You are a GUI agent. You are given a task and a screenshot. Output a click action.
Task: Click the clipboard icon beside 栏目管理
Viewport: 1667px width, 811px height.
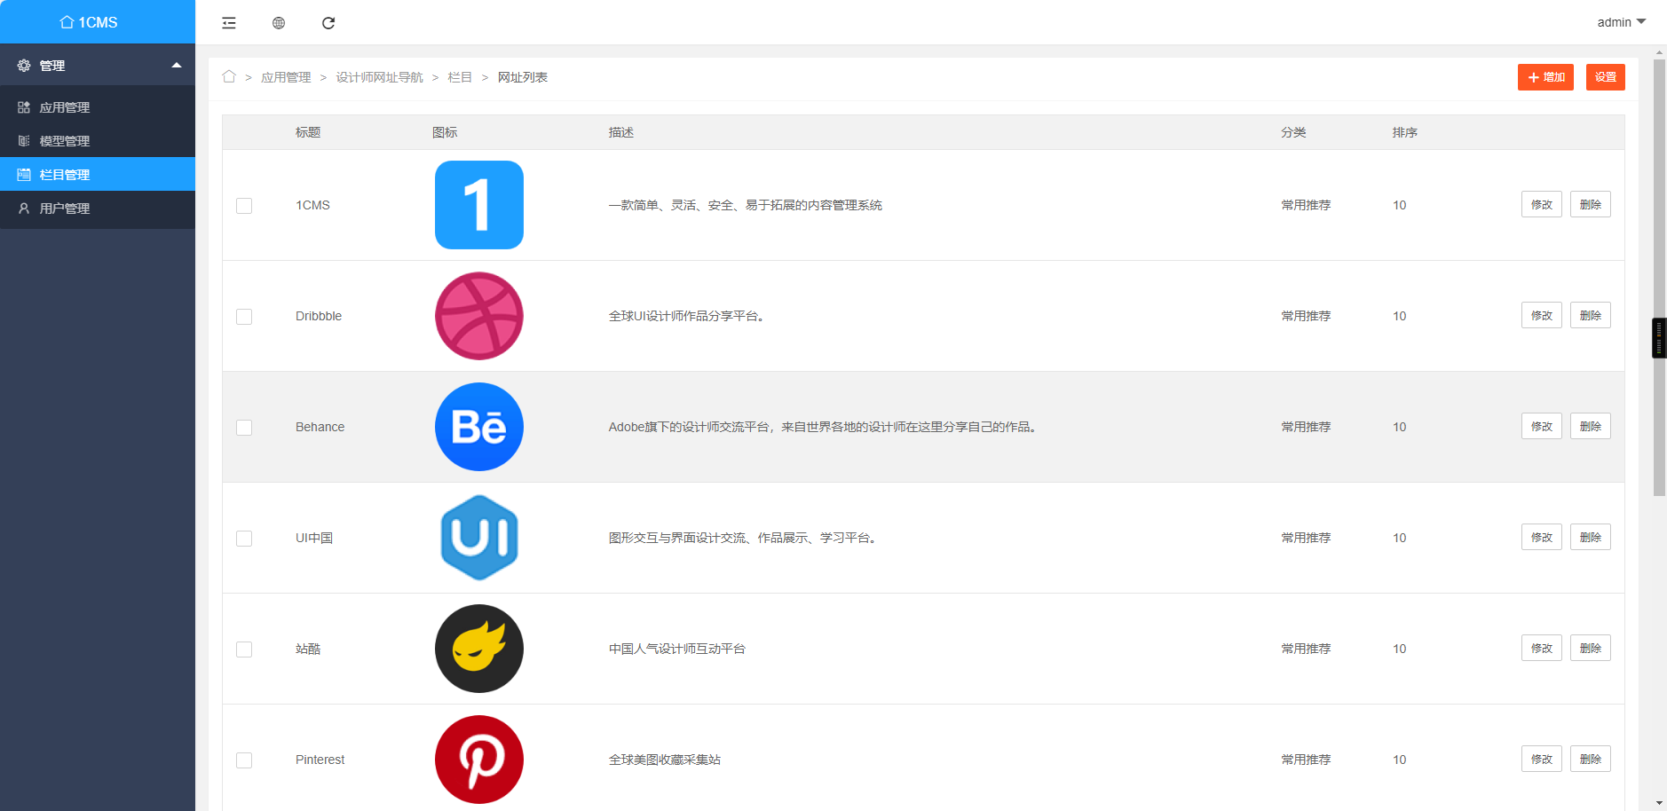[23, 174]
